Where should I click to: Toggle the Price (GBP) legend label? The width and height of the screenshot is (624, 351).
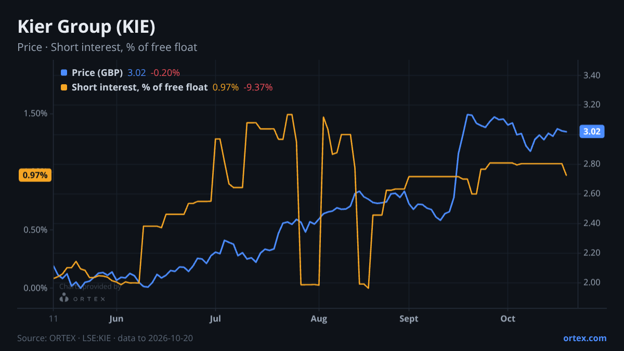click(x=97, y=73)
